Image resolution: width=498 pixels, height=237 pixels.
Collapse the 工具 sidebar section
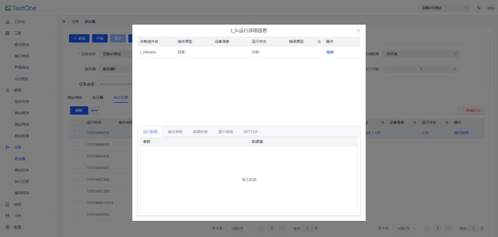pos(50,33)
